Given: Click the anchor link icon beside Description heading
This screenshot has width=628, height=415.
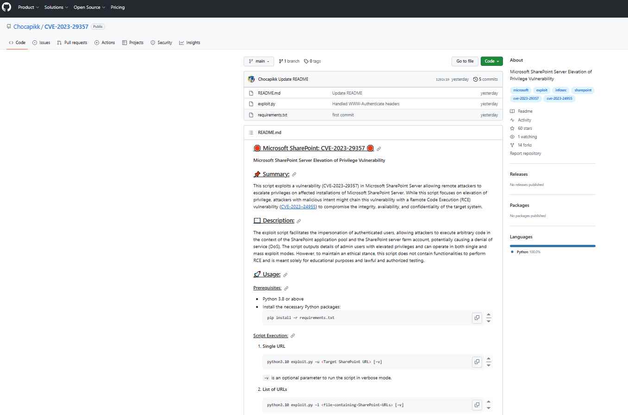Looking at the screenshot, I should 299,221.
